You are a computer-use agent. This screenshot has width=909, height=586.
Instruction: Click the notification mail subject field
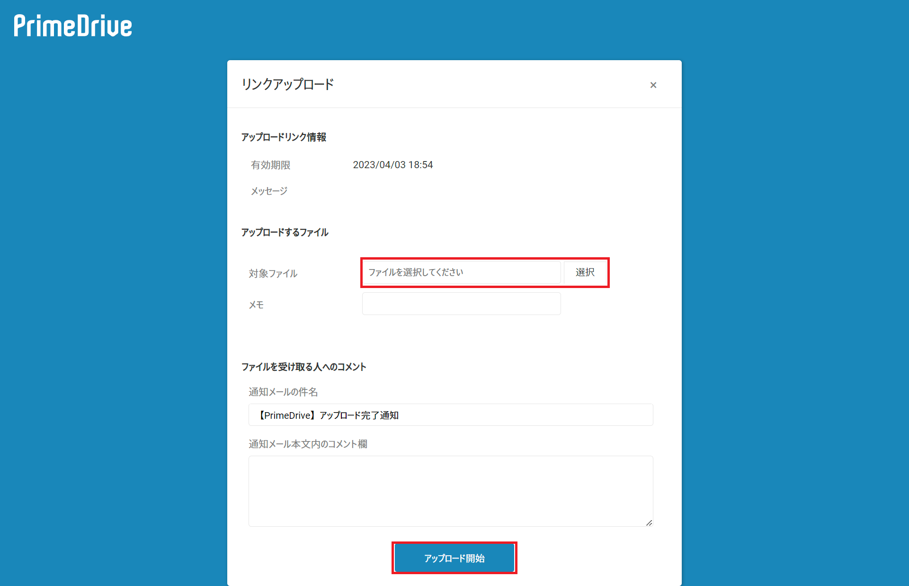click(x=450, y=415)
